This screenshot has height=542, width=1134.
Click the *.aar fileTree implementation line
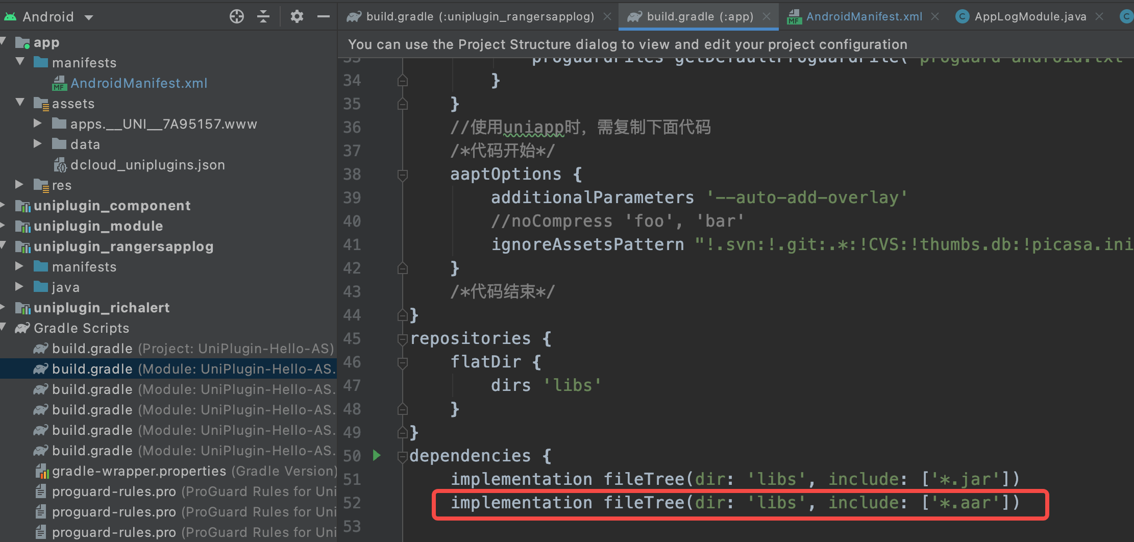click(x=735, y=503)
